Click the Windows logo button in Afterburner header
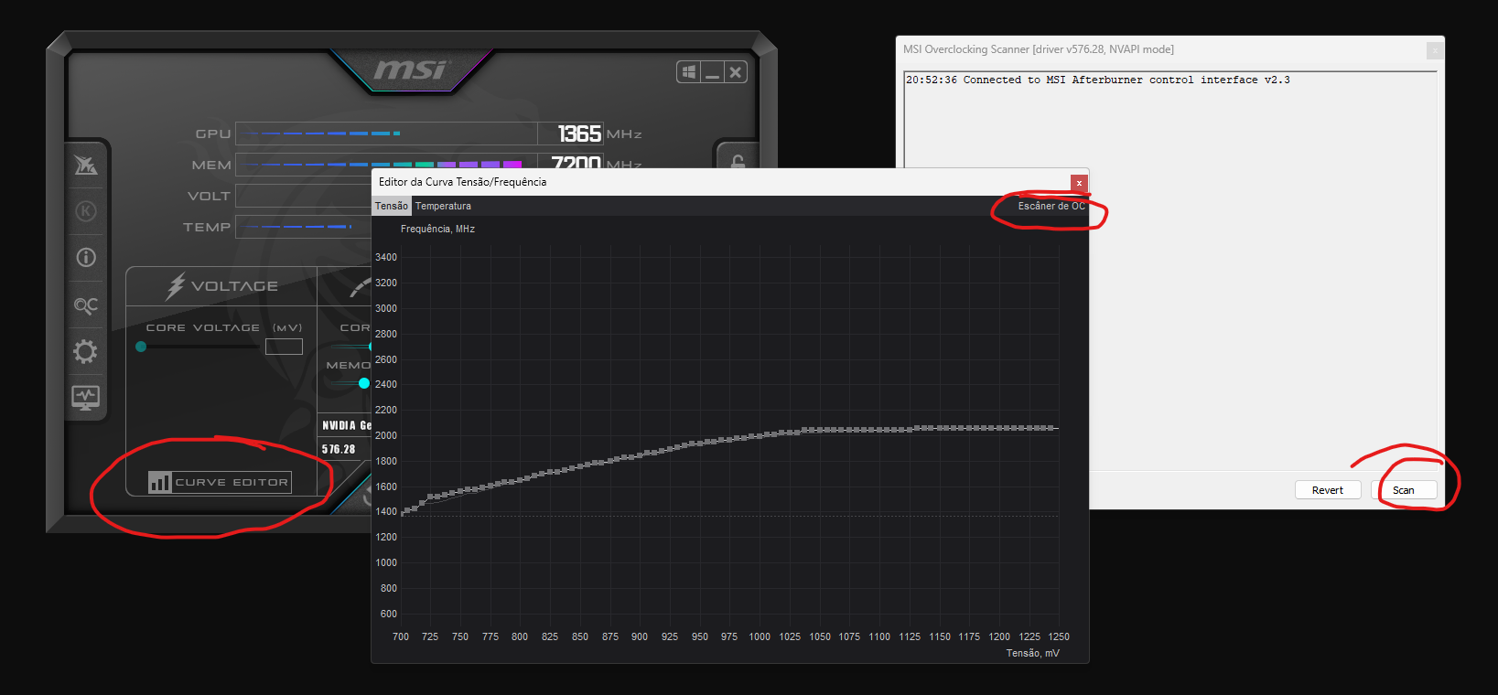The height and width of the screenshot is (695, 1498). pos(689,72)
